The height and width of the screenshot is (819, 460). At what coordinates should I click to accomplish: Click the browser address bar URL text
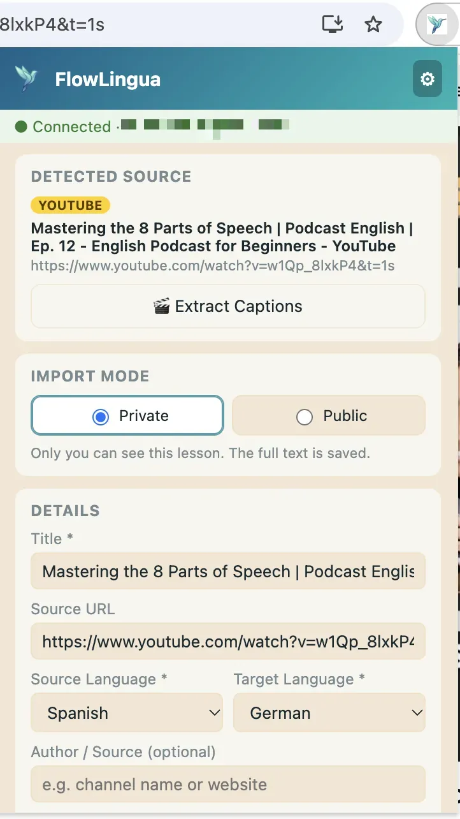tap(52, 25)
